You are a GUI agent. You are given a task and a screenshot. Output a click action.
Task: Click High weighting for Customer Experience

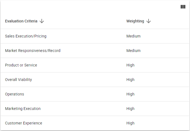coord(130,123)
